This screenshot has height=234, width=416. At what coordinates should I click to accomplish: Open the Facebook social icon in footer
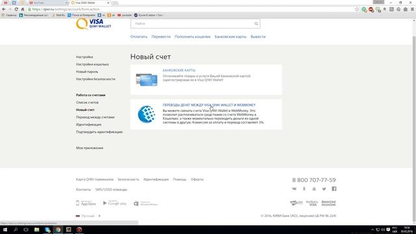(x=333, y=188)
